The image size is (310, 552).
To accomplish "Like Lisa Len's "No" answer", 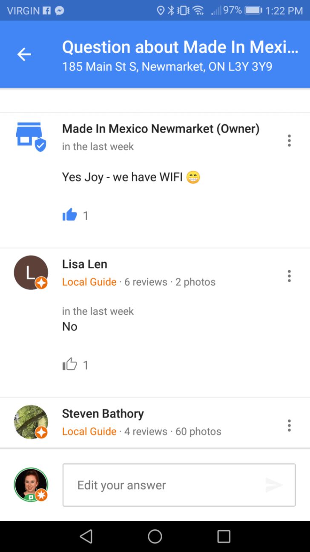I will [x=70, y=365].
